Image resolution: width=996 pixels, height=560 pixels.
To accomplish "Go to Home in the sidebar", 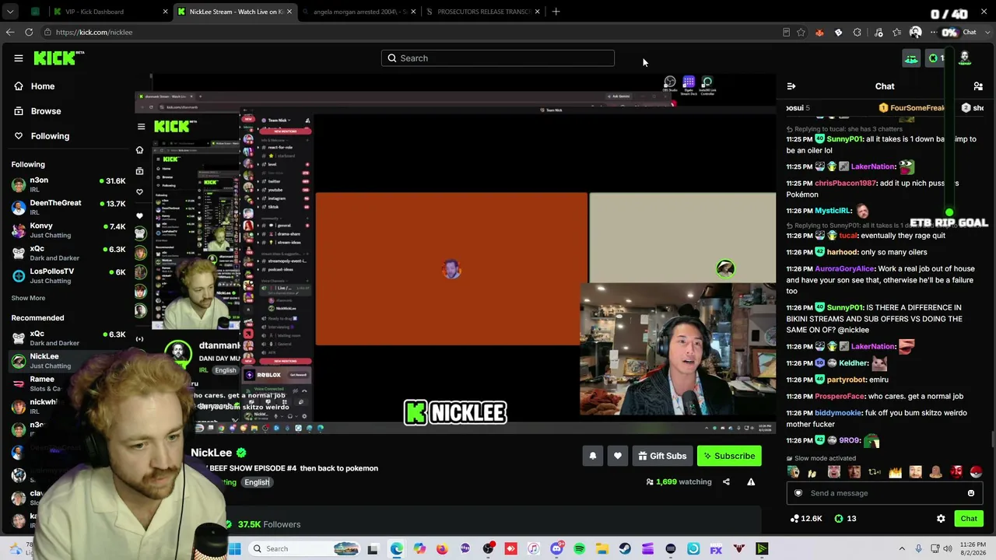I will tap(43, 86).
